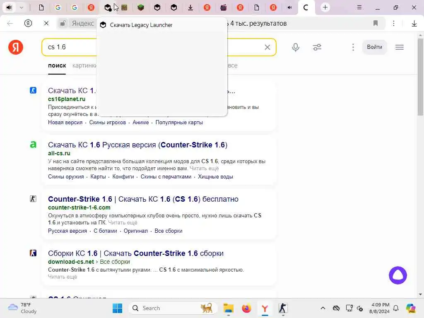The height and width of the screenshot is (318, 424).
Task: Open the weather widget showing 78°F Cloudy
Action: tap(22, 308)
